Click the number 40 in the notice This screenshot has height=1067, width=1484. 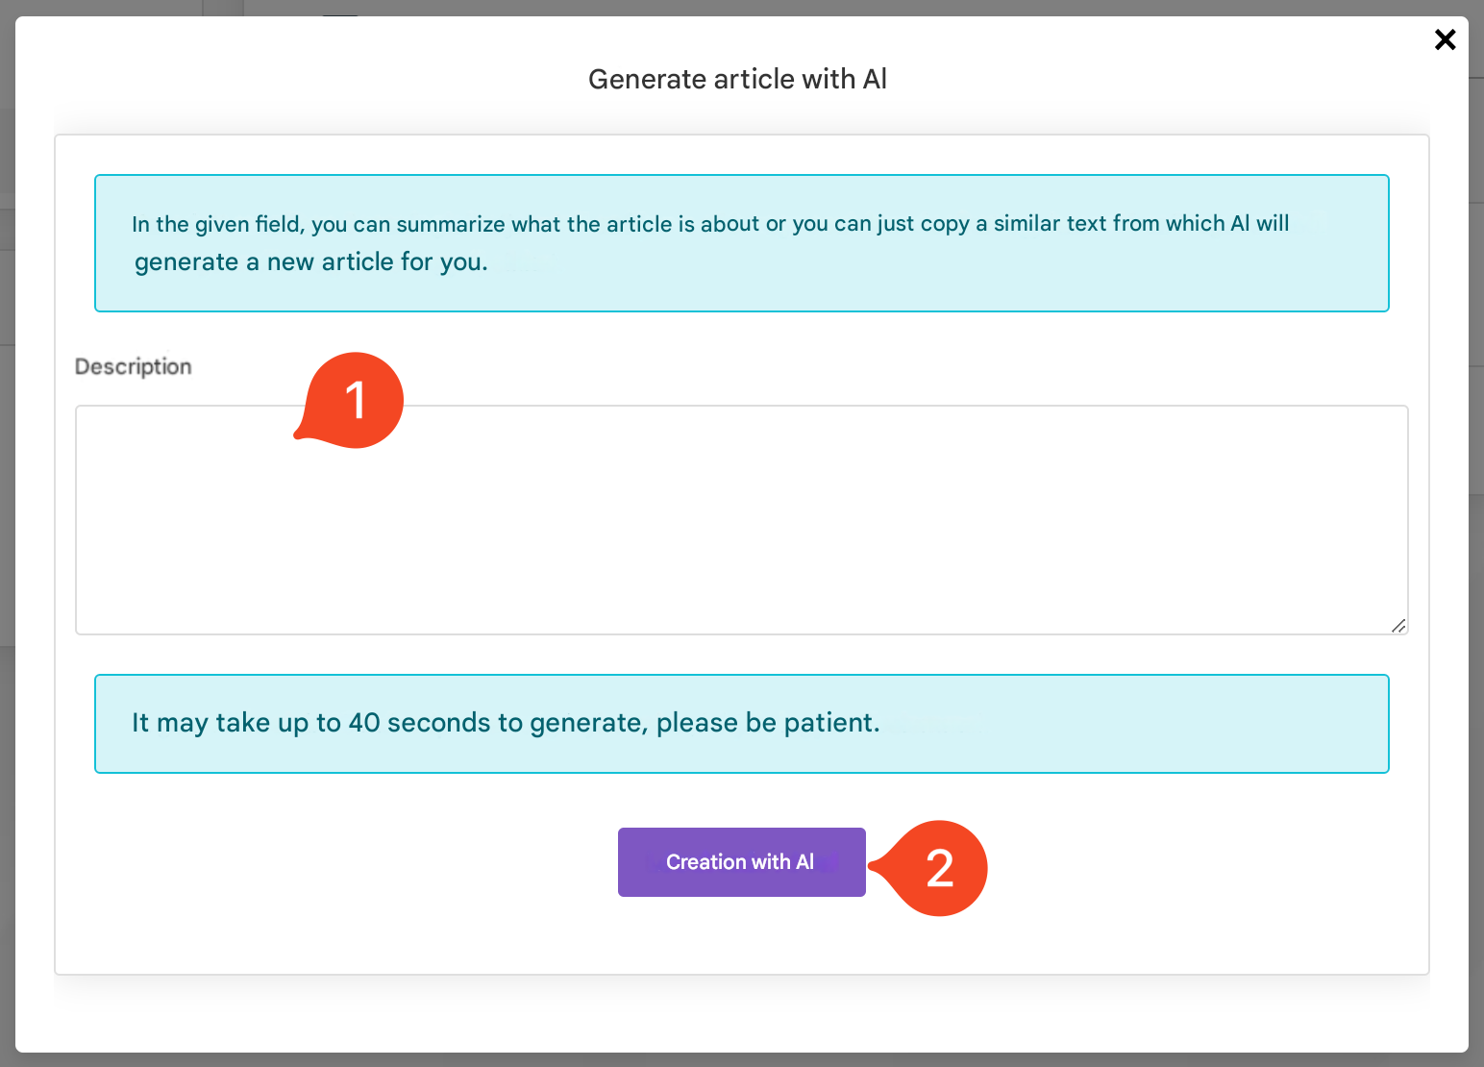click(x=364, y=723)
